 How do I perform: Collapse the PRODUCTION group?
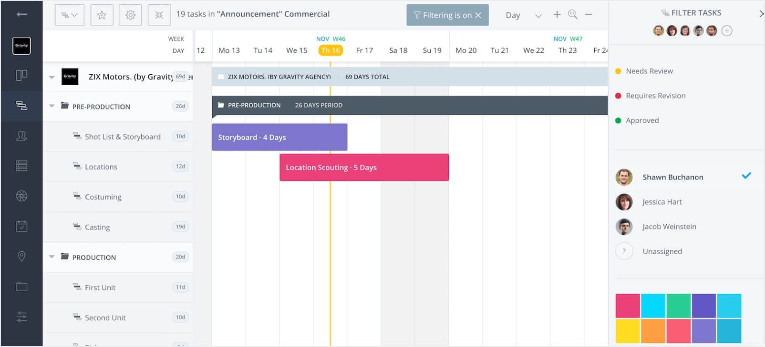[52, 257]
